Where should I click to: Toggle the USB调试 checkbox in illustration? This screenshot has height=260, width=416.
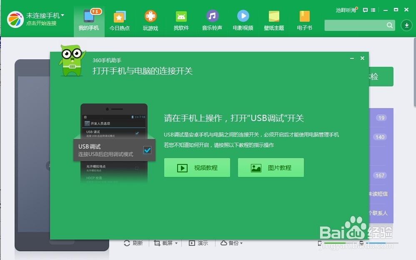tap(147, 150)
